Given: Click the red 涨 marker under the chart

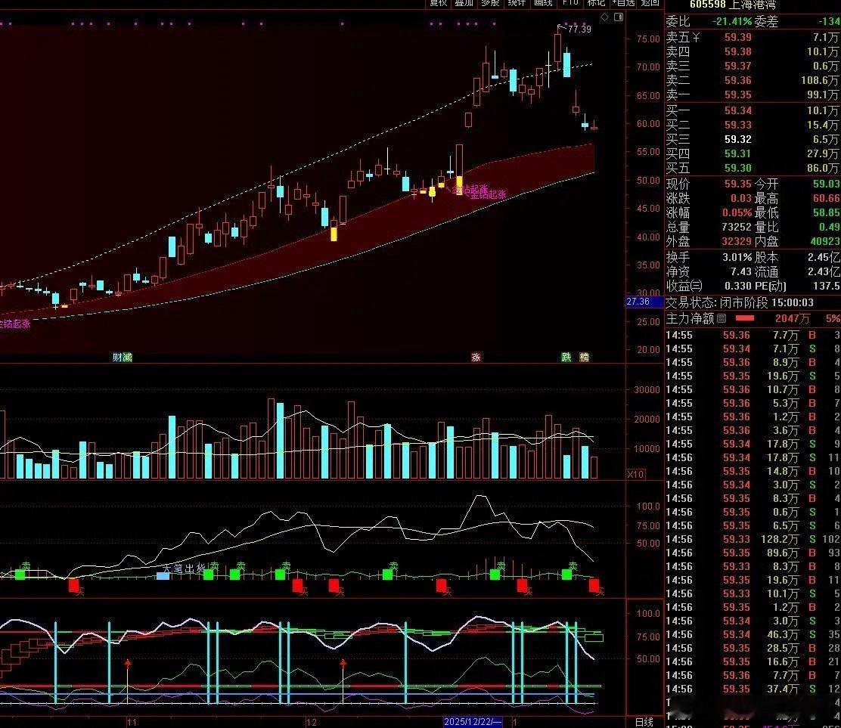Looking at the screenshot, I should pyautogui.click(x=476, y=357).
